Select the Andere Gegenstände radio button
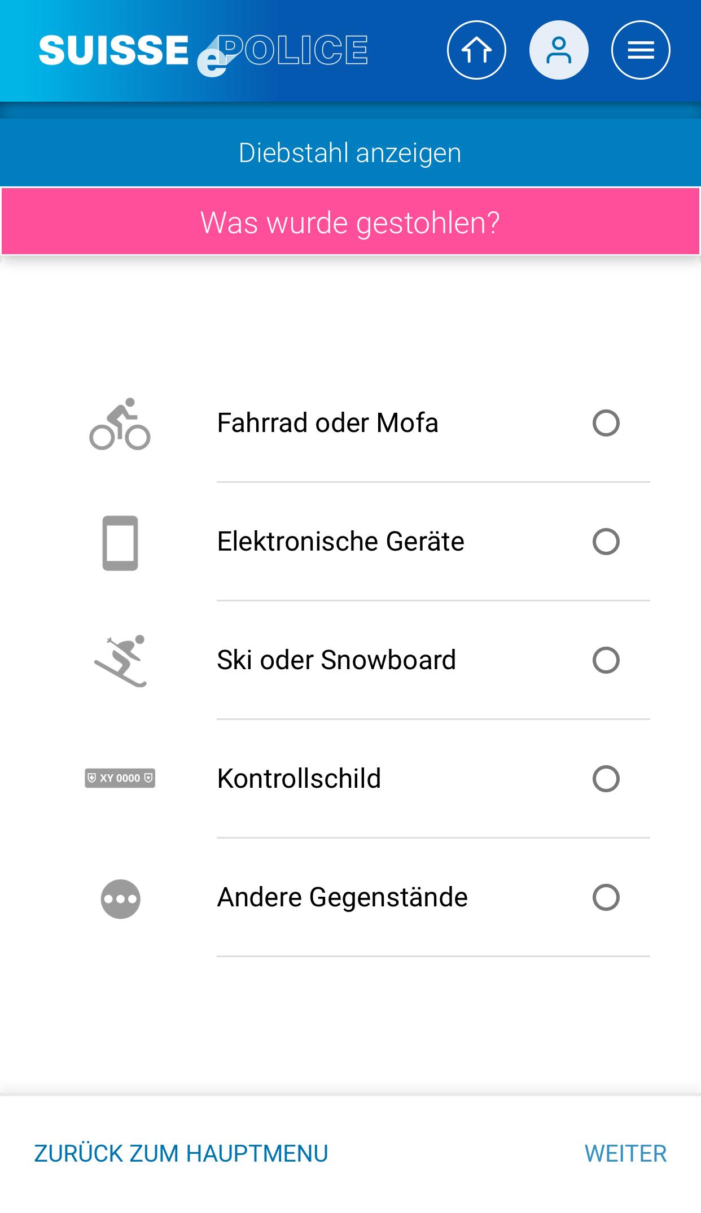Viewport: 701px width, 1213px height. 606,897
